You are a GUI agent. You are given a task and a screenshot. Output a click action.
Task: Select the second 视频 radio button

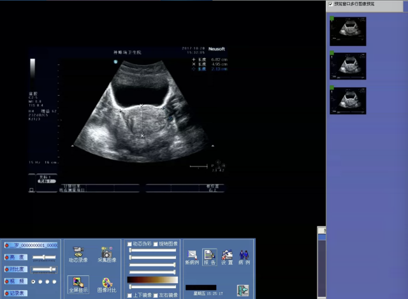(40, 282)
